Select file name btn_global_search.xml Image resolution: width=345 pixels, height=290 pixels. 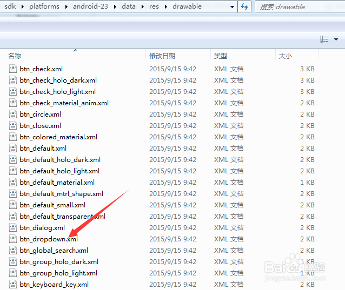pos(54,251)
